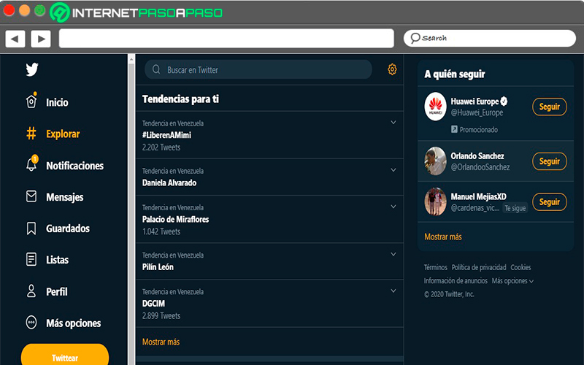584x365 pixels.
Task: Click the magnifier icon in Buscar en Twitter
Action: click(156, 69)
